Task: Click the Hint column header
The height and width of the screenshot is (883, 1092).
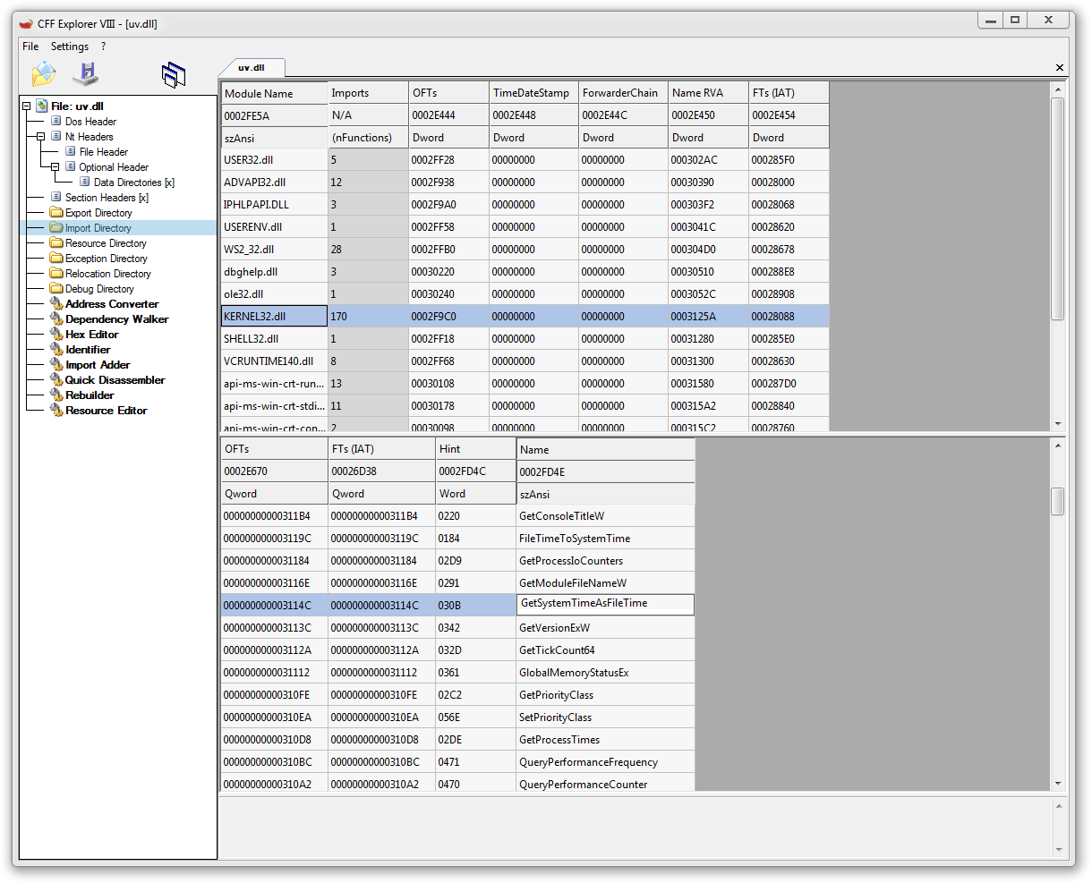Action: pyautogui.click(x=475, y=449)
